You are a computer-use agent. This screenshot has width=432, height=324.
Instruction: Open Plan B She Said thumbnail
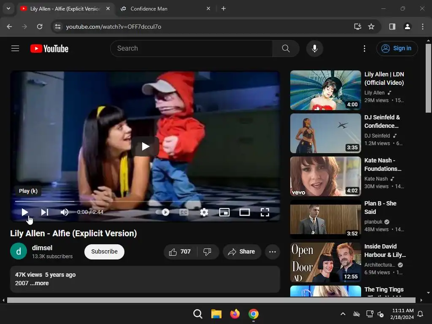(325, 219)
